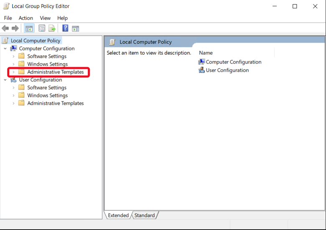The height and width of the screenshot is (230, 326).
Task: Expand Software Settings under Computer Configuration
Action: 13,56
